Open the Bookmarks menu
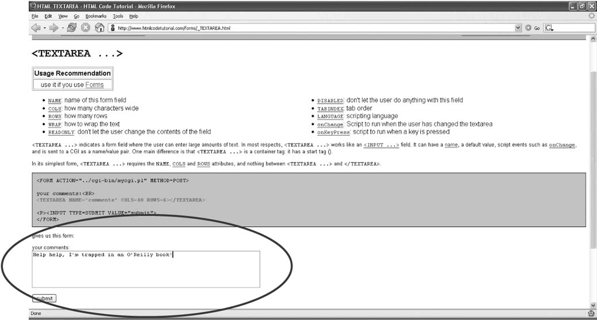Screen dimensions: 597x320 point(96,16)
